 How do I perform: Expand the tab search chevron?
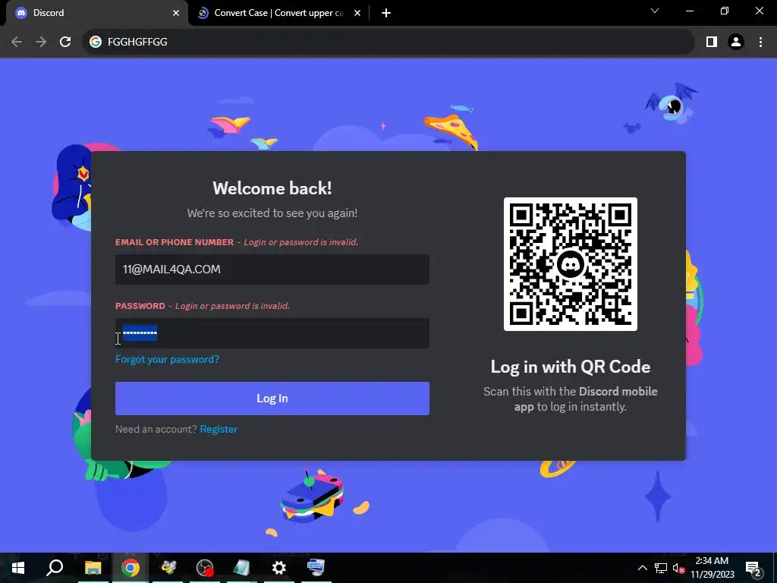click(x=655, y=11)
